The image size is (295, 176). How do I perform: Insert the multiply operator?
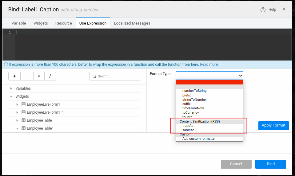[39, 76]
